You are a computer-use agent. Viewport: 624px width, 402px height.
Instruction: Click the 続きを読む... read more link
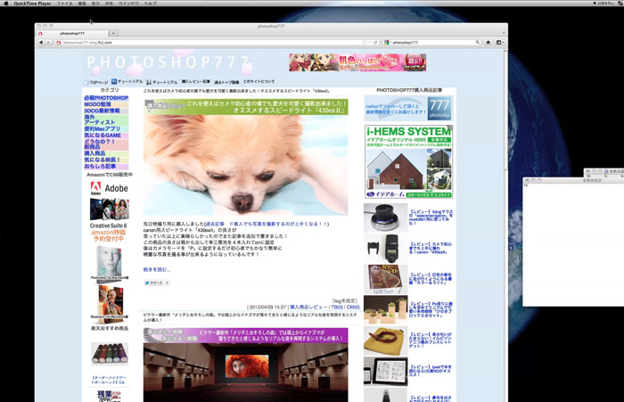tap(156, 269)
